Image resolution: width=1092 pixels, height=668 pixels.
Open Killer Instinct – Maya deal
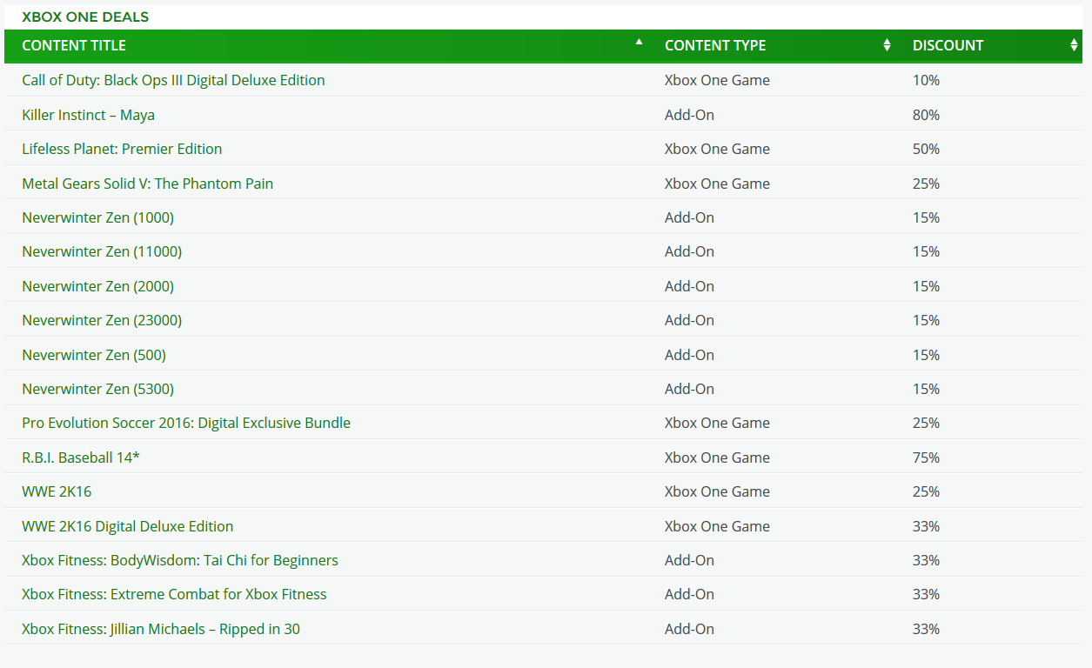88,115
